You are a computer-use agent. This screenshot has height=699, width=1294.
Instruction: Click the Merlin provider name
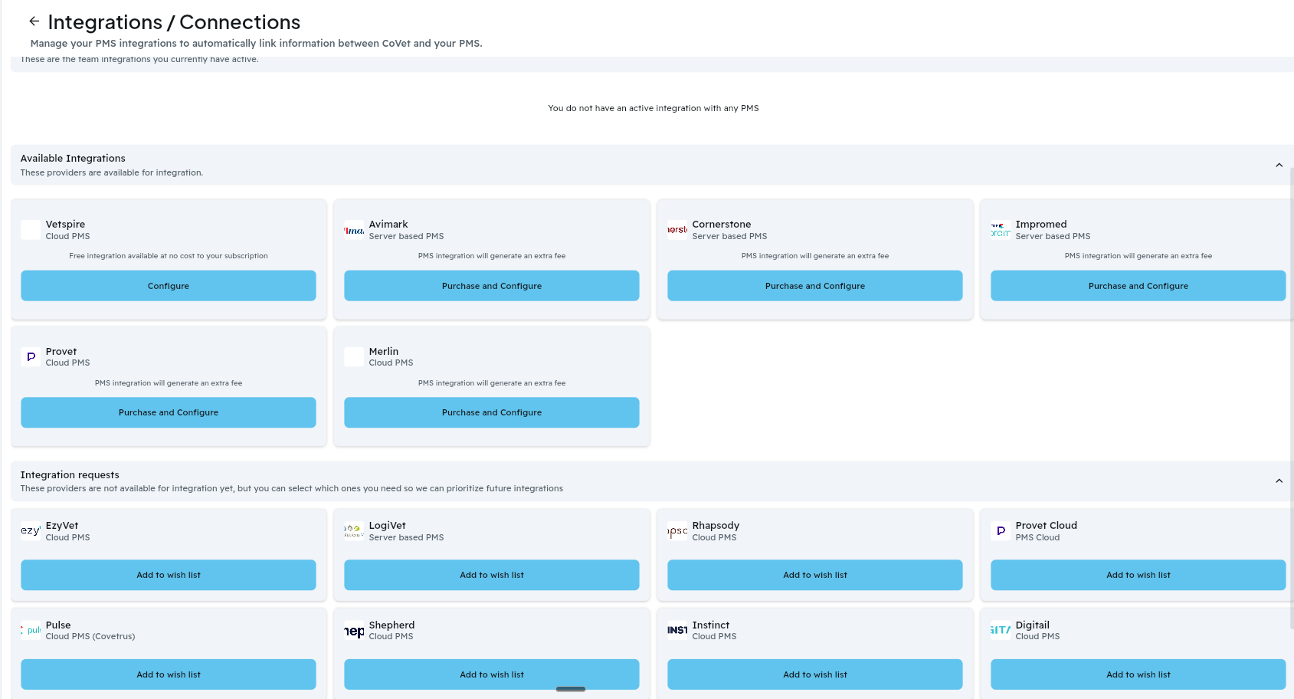[384, 352]
